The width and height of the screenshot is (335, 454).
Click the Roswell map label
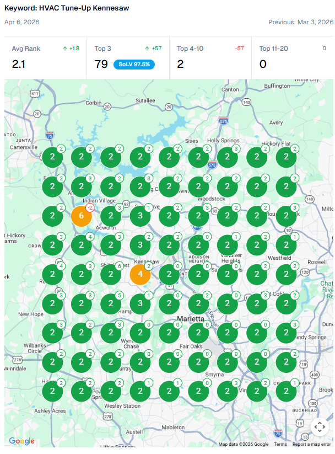(x=317, y=262)
